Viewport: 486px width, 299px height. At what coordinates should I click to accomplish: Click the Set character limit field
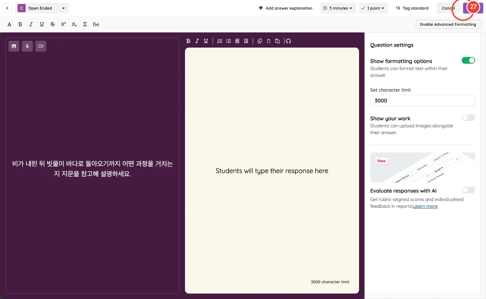pyautogui.click(x=423, y=100)
